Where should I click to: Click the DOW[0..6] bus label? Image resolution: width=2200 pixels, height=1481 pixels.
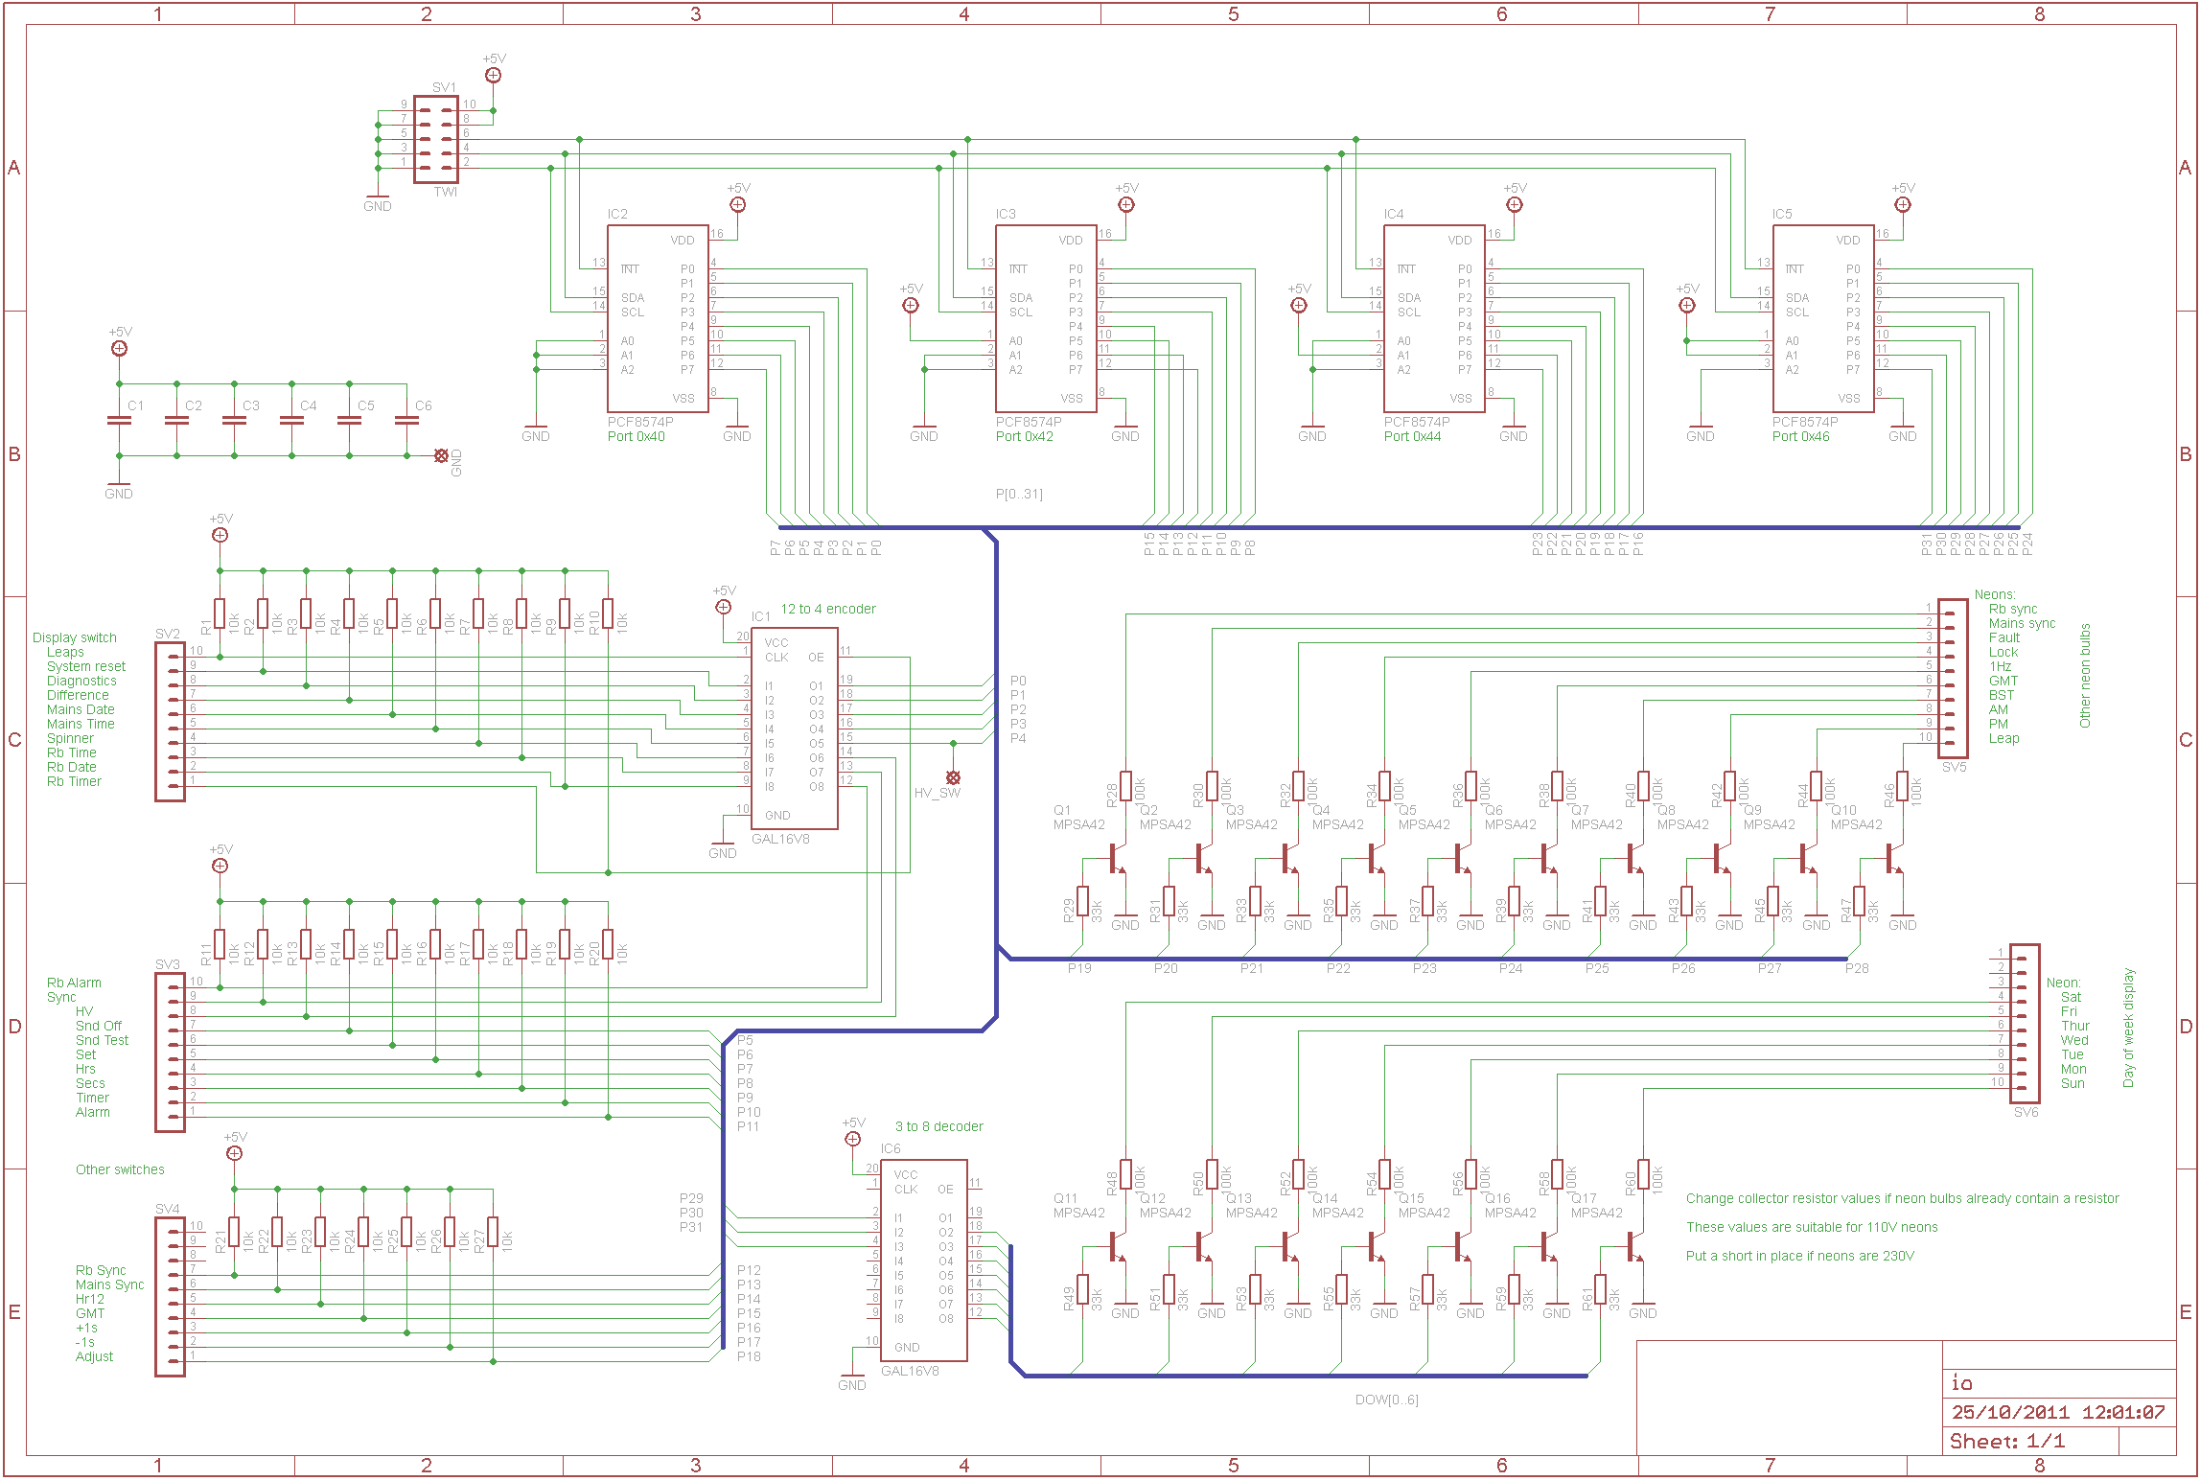[1386, 1400]
